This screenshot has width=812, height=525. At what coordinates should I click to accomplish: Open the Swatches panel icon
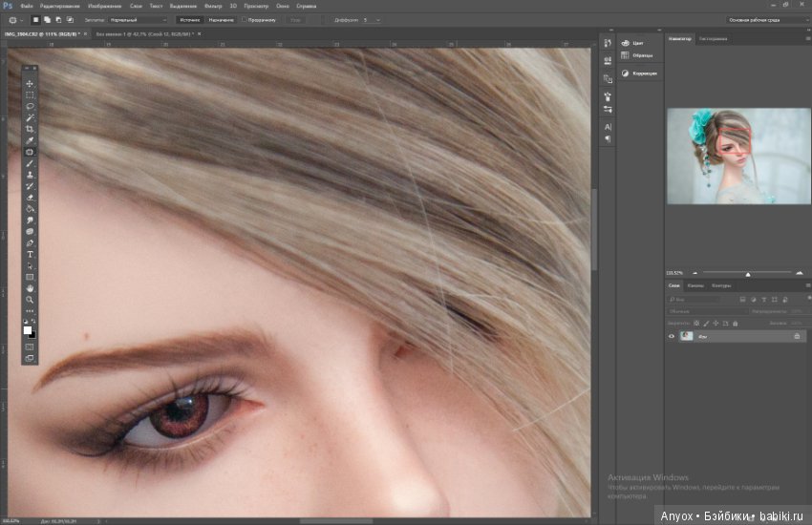pyautogui.click(x=626, y=55)
